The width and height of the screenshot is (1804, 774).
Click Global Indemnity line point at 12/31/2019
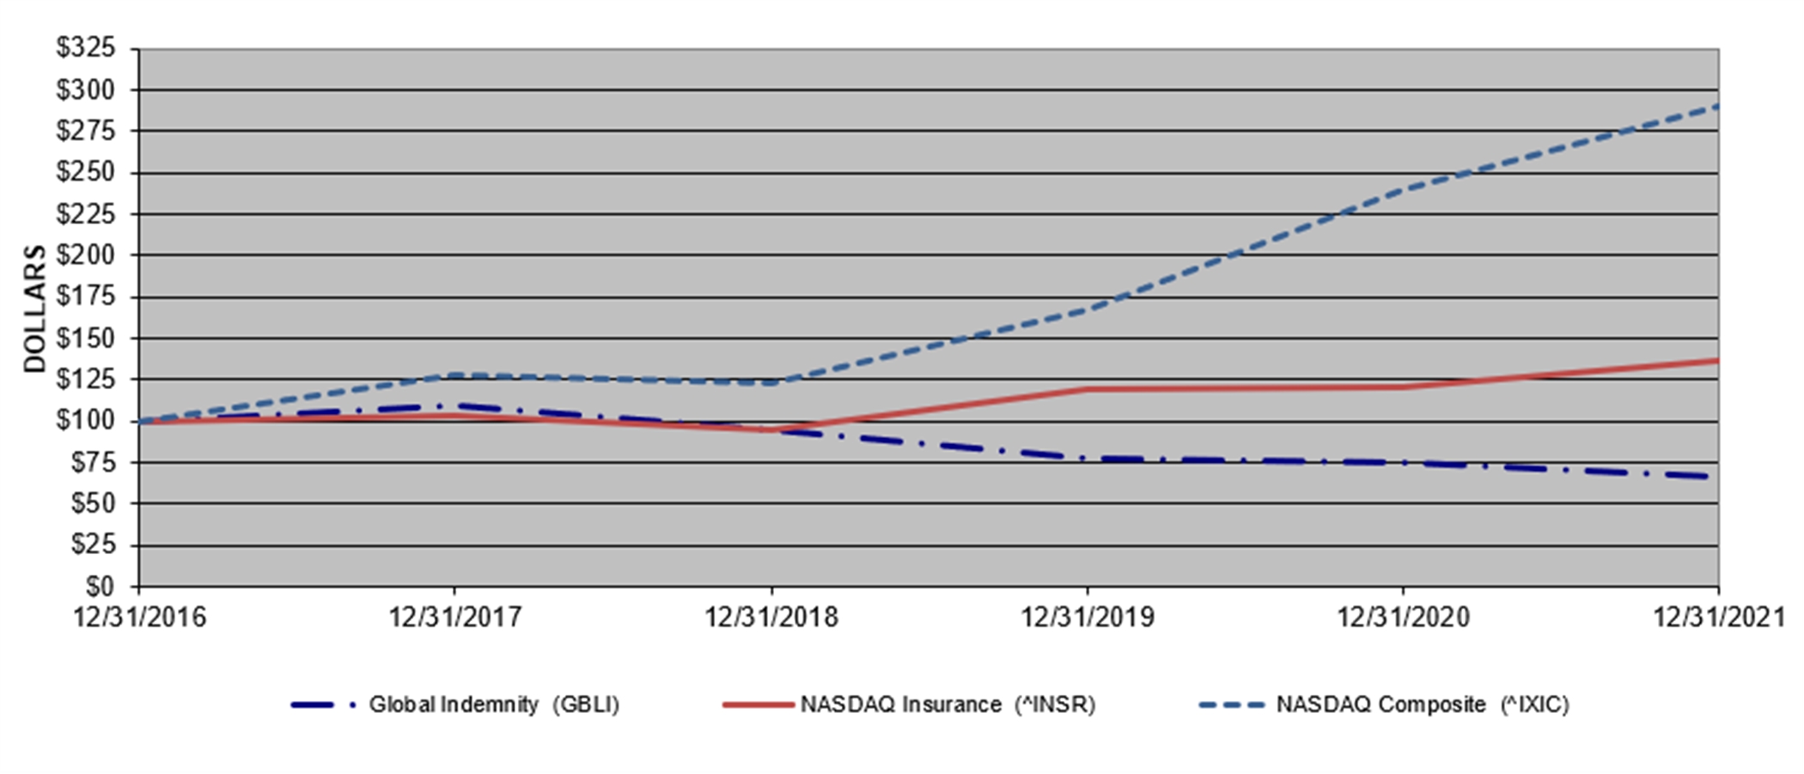1088,459
